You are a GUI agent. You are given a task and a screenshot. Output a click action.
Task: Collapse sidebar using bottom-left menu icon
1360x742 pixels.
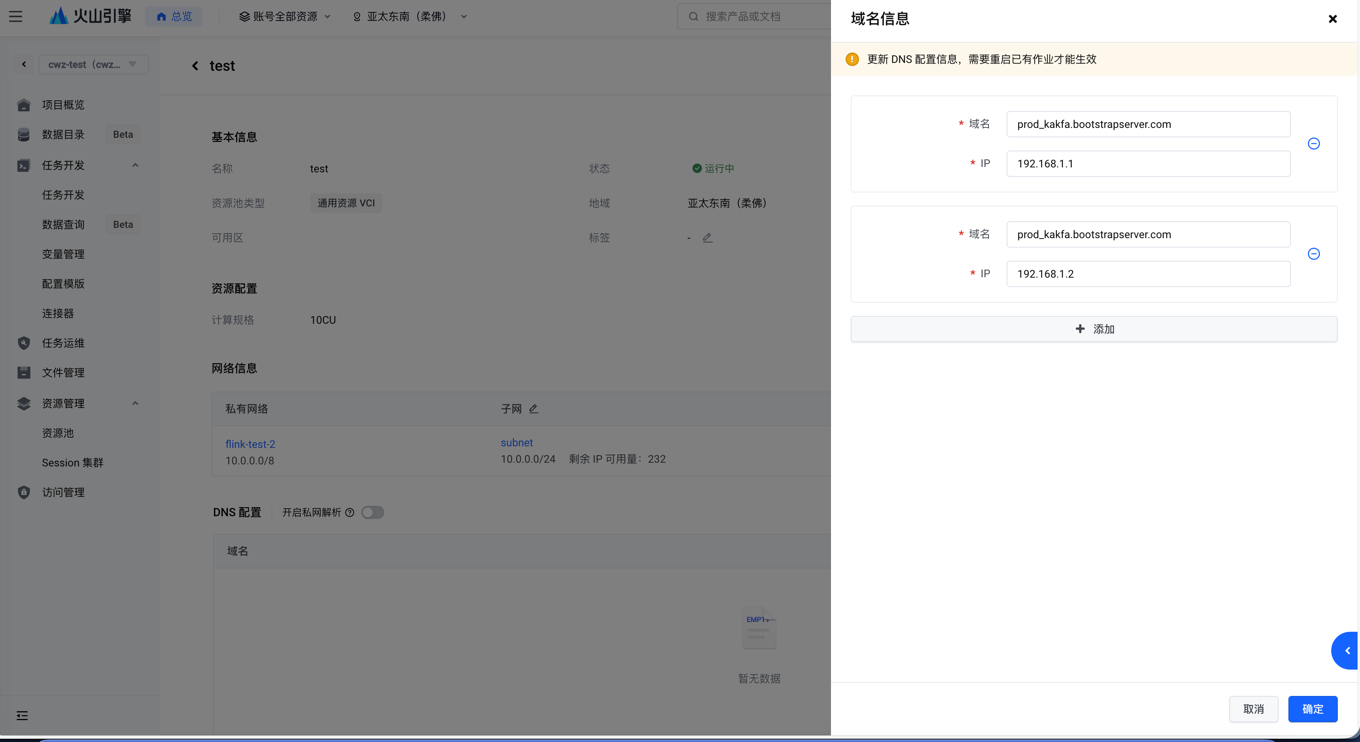point(22,716)
